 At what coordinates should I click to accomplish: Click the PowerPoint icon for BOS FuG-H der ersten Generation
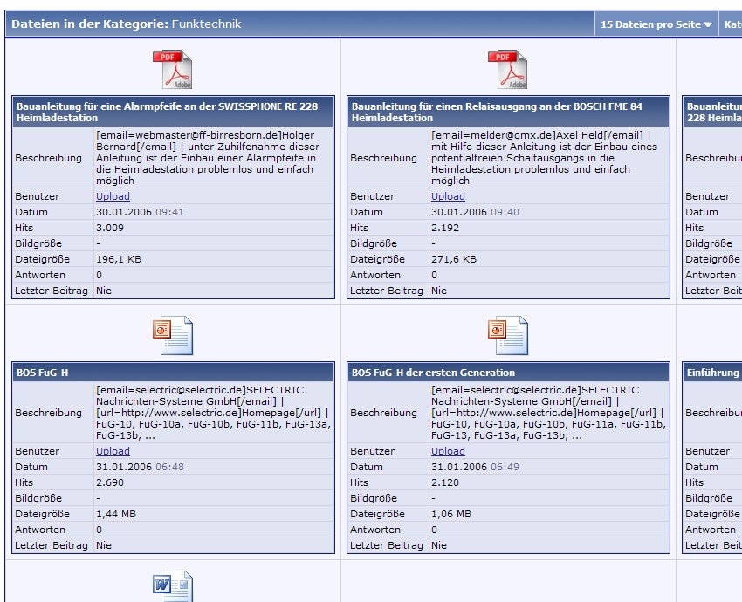(508, 335)
